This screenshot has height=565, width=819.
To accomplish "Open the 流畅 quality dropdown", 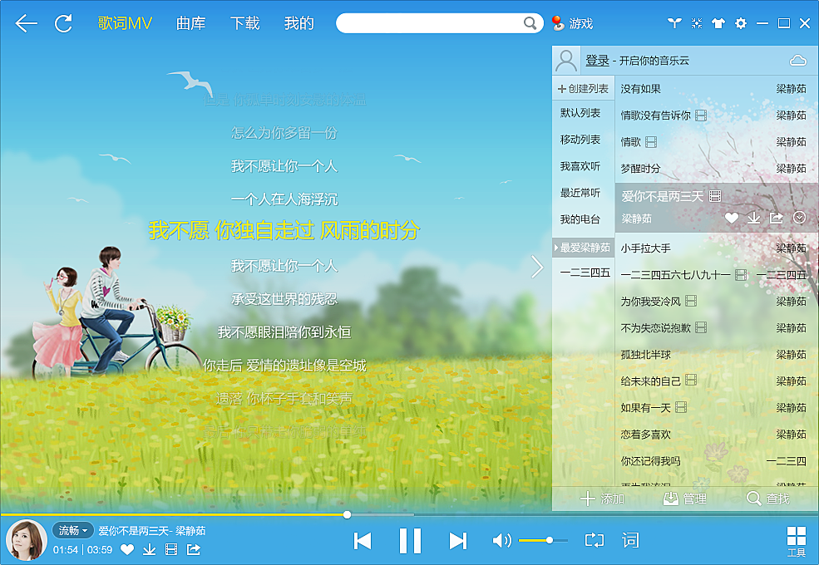I will (72, 531).
